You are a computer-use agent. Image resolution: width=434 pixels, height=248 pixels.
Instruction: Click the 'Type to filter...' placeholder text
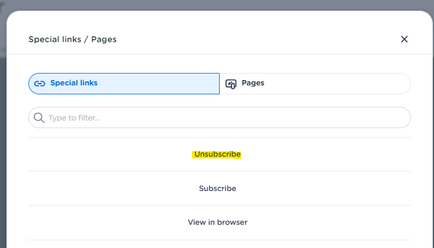[x=74, y=118]
